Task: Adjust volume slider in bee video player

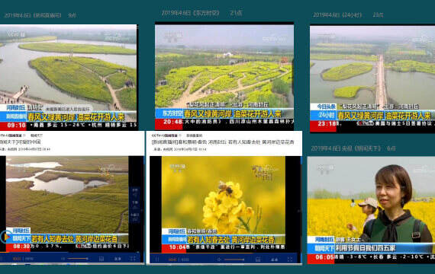Action: (234, 260)
